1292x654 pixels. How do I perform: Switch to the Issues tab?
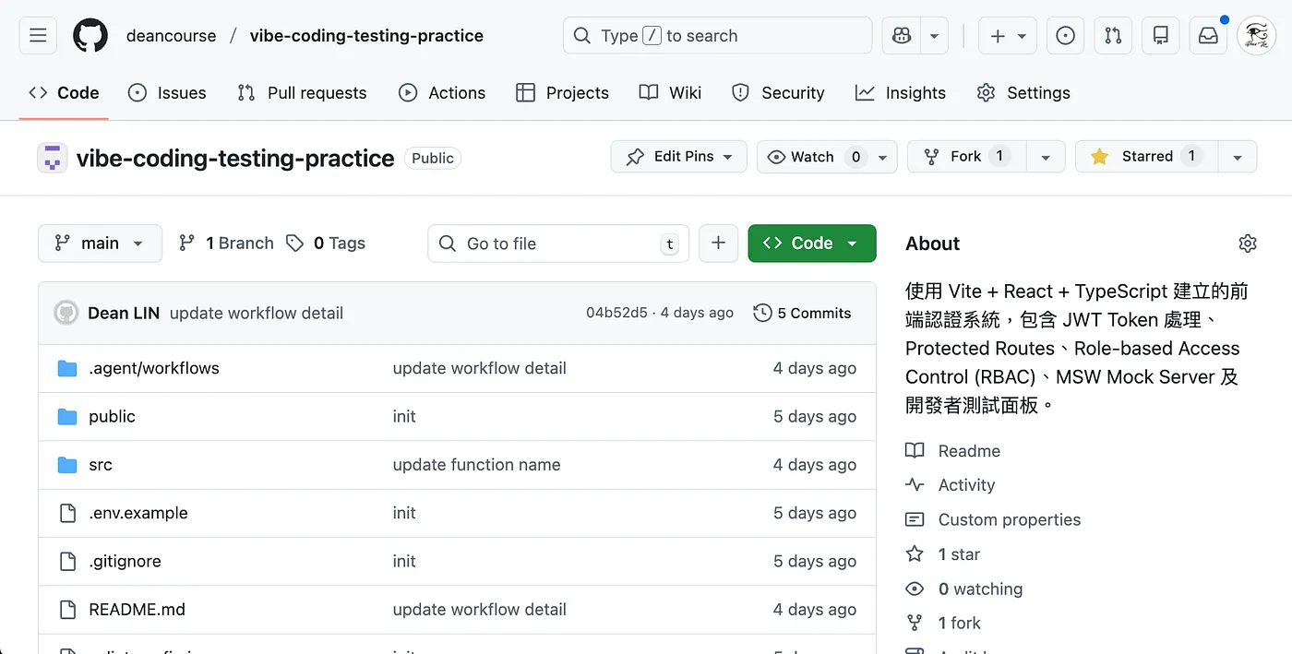167,92
